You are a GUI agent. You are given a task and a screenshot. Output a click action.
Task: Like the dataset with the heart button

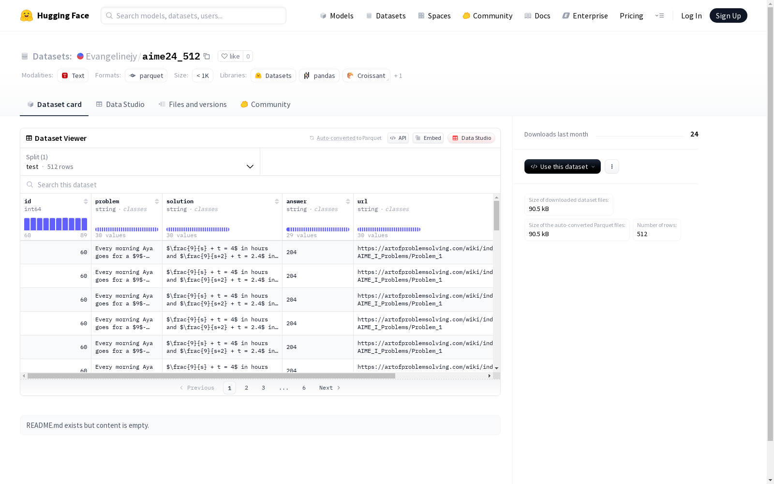[x=230, y=56]
